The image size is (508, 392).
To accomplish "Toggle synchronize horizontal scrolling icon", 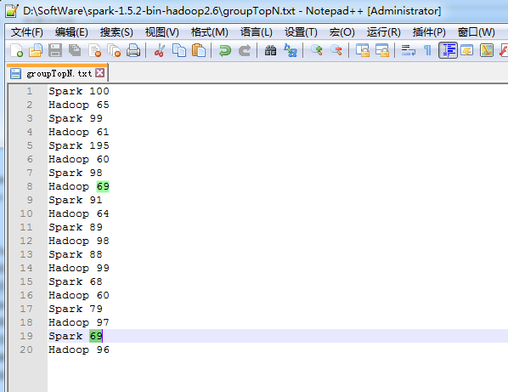I will click(x=382, y=50).
